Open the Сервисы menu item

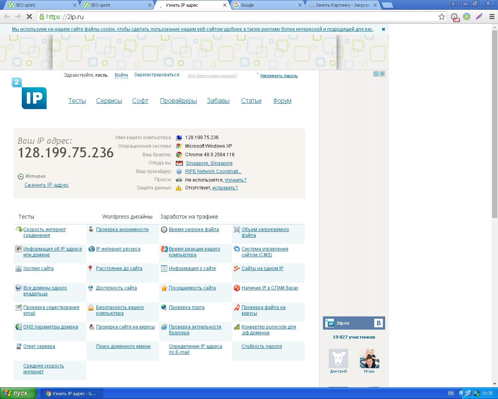(x=109, y=101)
